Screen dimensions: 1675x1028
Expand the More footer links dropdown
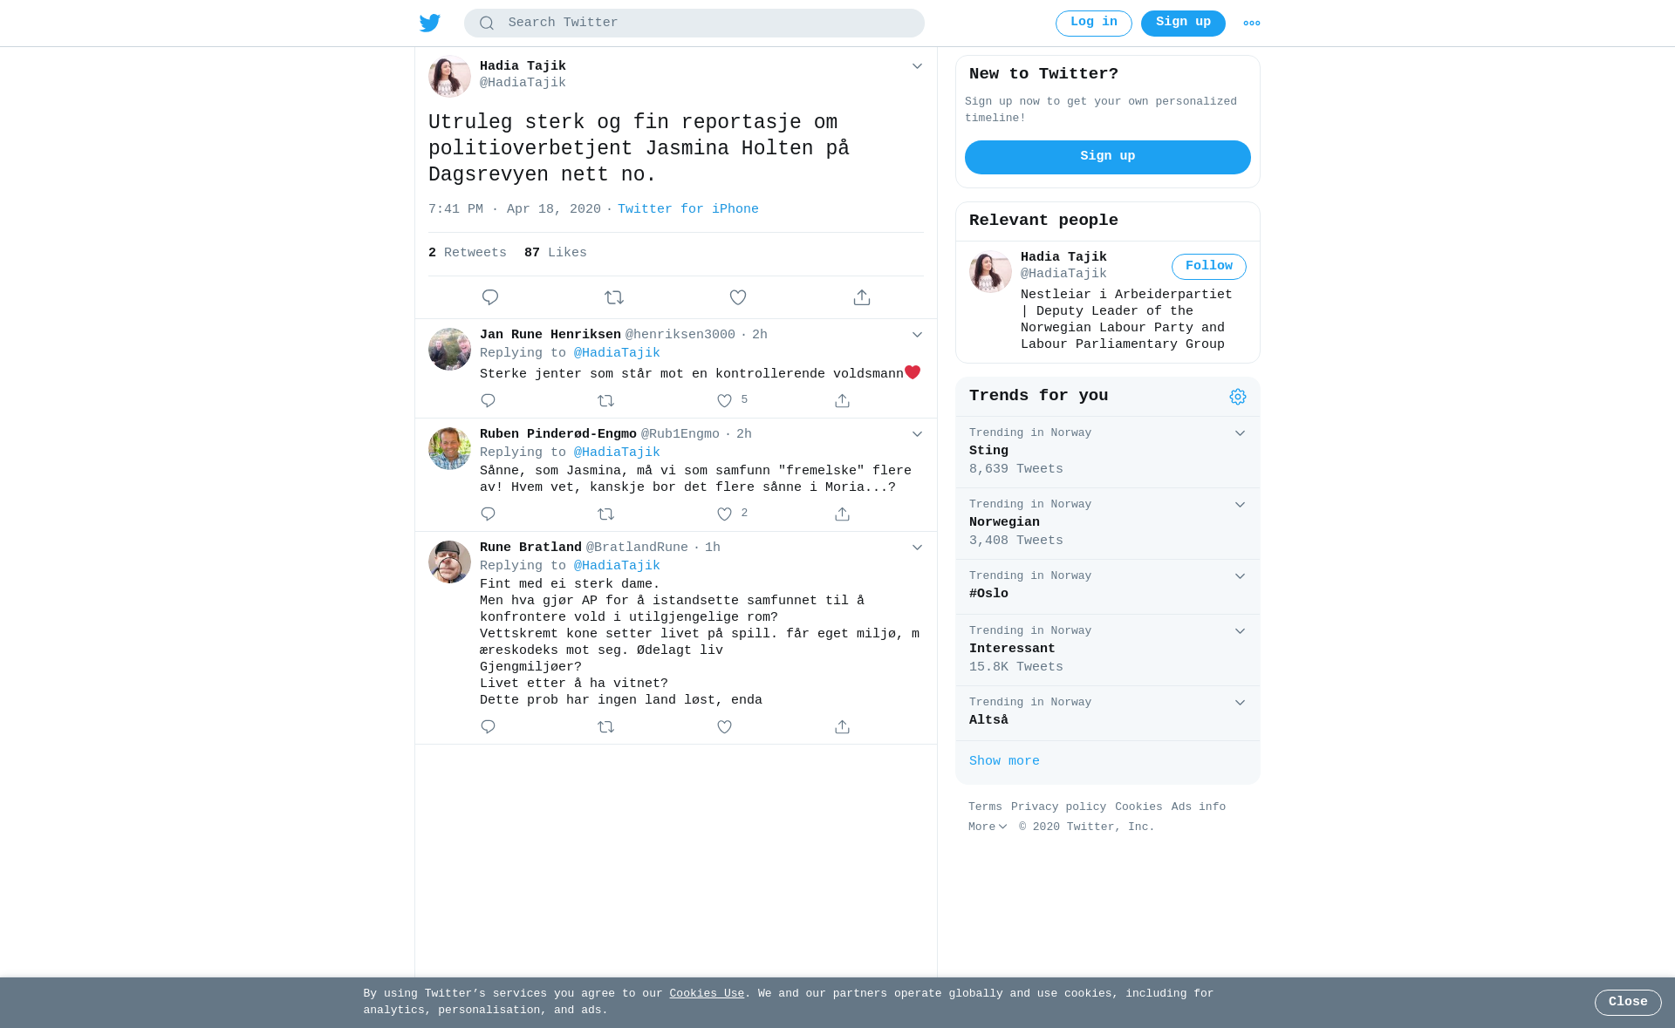pos(988,827)
